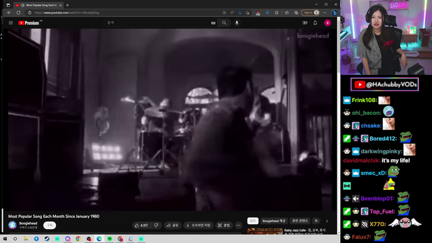The image size is (432, 243).
Task: Click the streamer webcam overlay
Action: (x=386, y=38)
